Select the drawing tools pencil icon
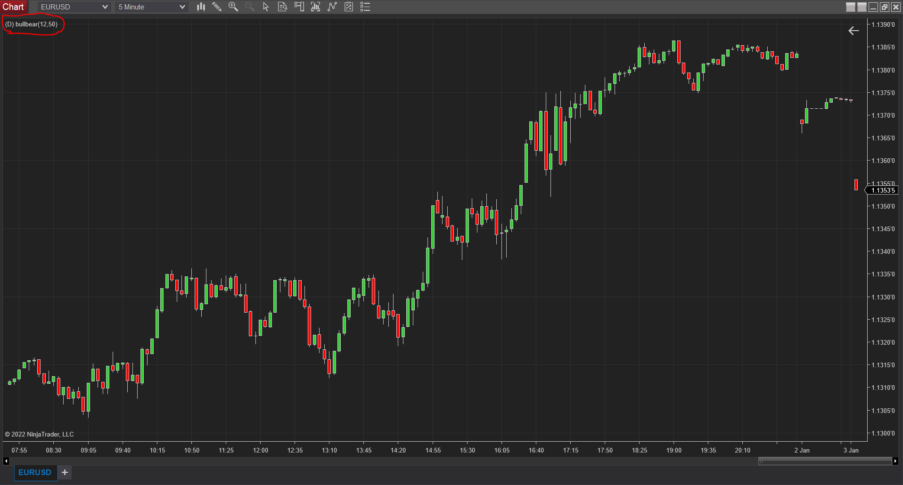The image size is (903, 485). click(217, 7)
